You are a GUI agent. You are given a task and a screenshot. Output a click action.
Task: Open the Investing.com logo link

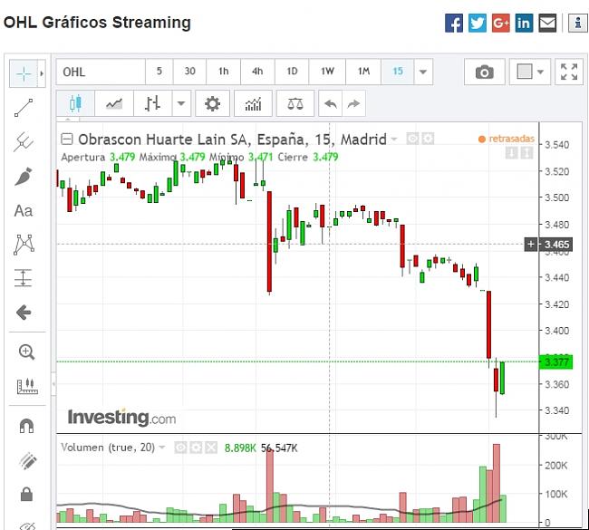click(121, 418)
